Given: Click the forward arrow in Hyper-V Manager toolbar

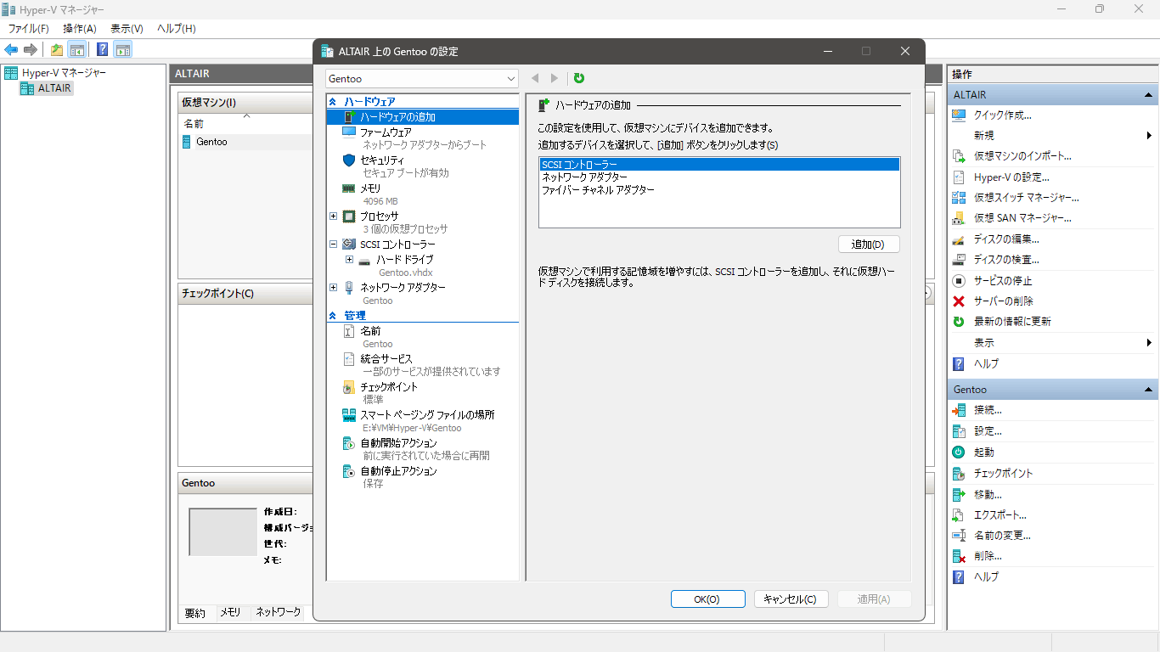Looking at the screenshot, I should coord(31,49).
